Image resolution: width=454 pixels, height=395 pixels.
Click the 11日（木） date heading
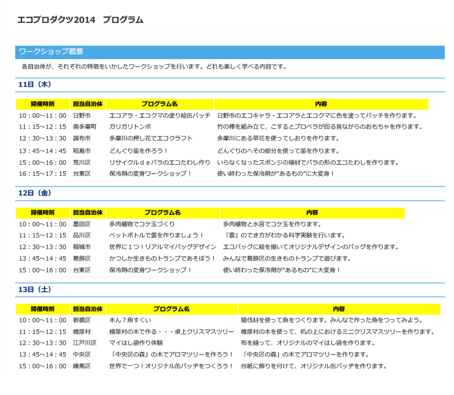pyautogui.click(x=35, y=84)
